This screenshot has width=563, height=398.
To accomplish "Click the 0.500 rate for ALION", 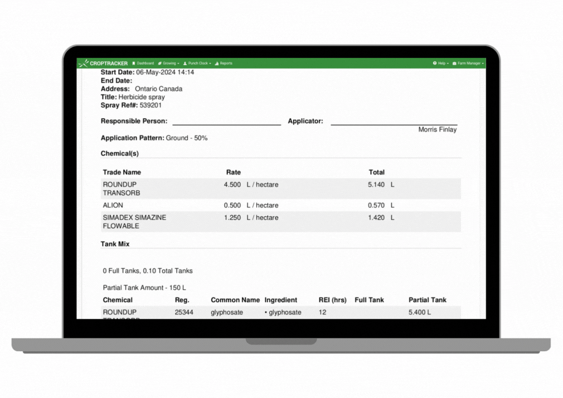I will click(x=232, y=206).
